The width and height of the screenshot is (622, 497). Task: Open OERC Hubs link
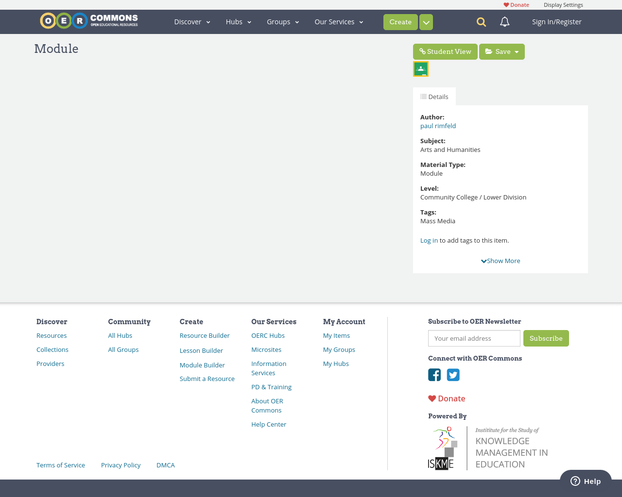268,335
